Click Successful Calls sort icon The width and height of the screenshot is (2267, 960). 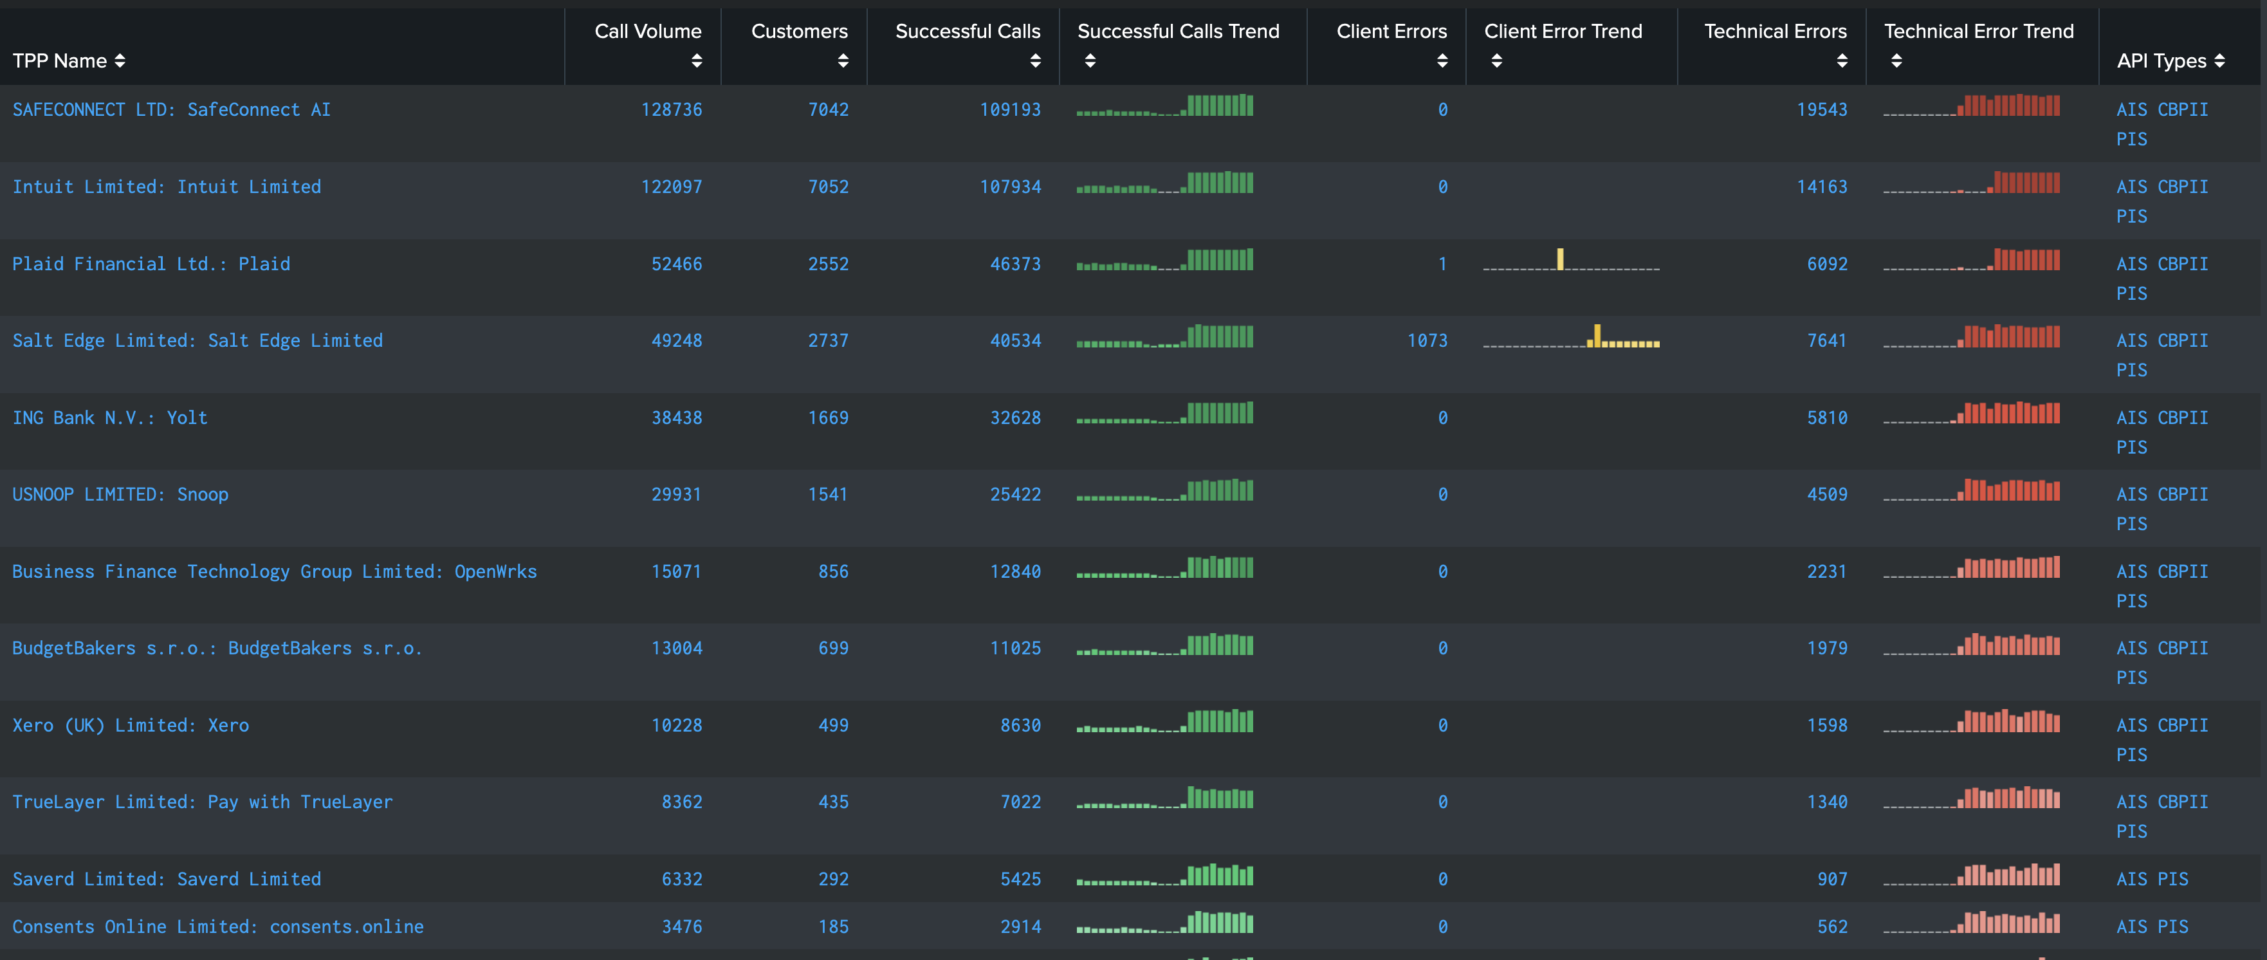tap(1035, 60)
